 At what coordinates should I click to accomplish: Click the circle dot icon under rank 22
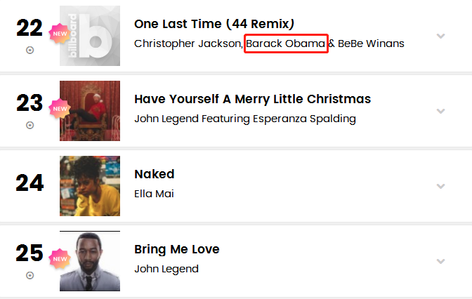(29, 51)
